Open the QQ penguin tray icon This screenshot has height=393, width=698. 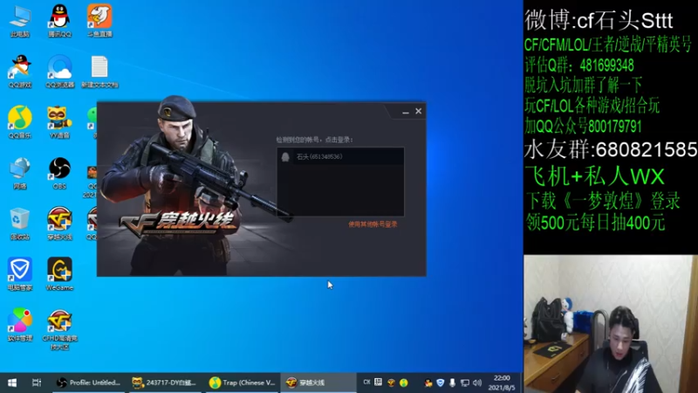(428, 383)
